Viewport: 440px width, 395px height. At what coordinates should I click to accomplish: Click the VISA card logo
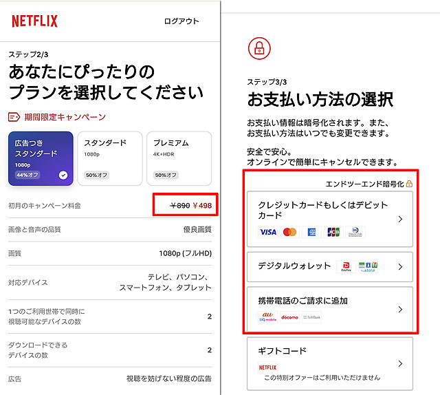pos(268,232)
